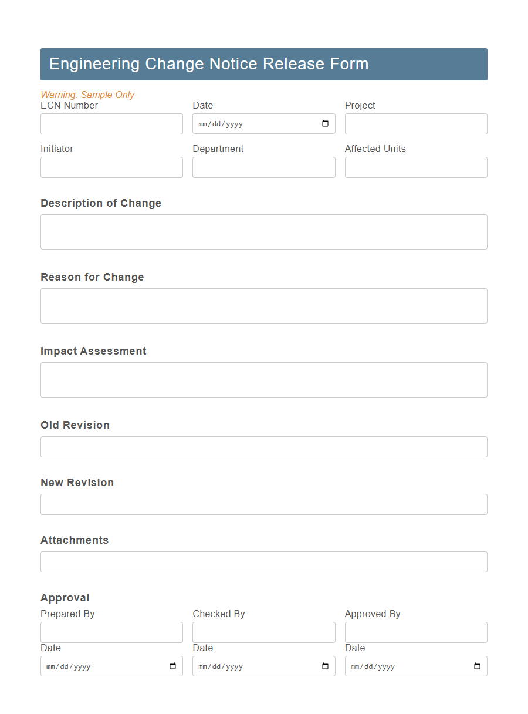
Task: Open the calendar icon under Checked By
Action: (x=325, y=666)
